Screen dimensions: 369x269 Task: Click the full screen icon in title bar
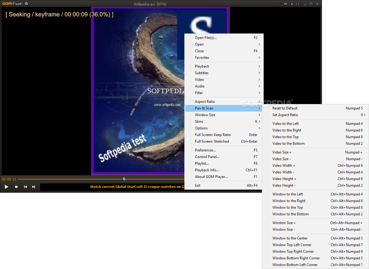tap(297, 4)
